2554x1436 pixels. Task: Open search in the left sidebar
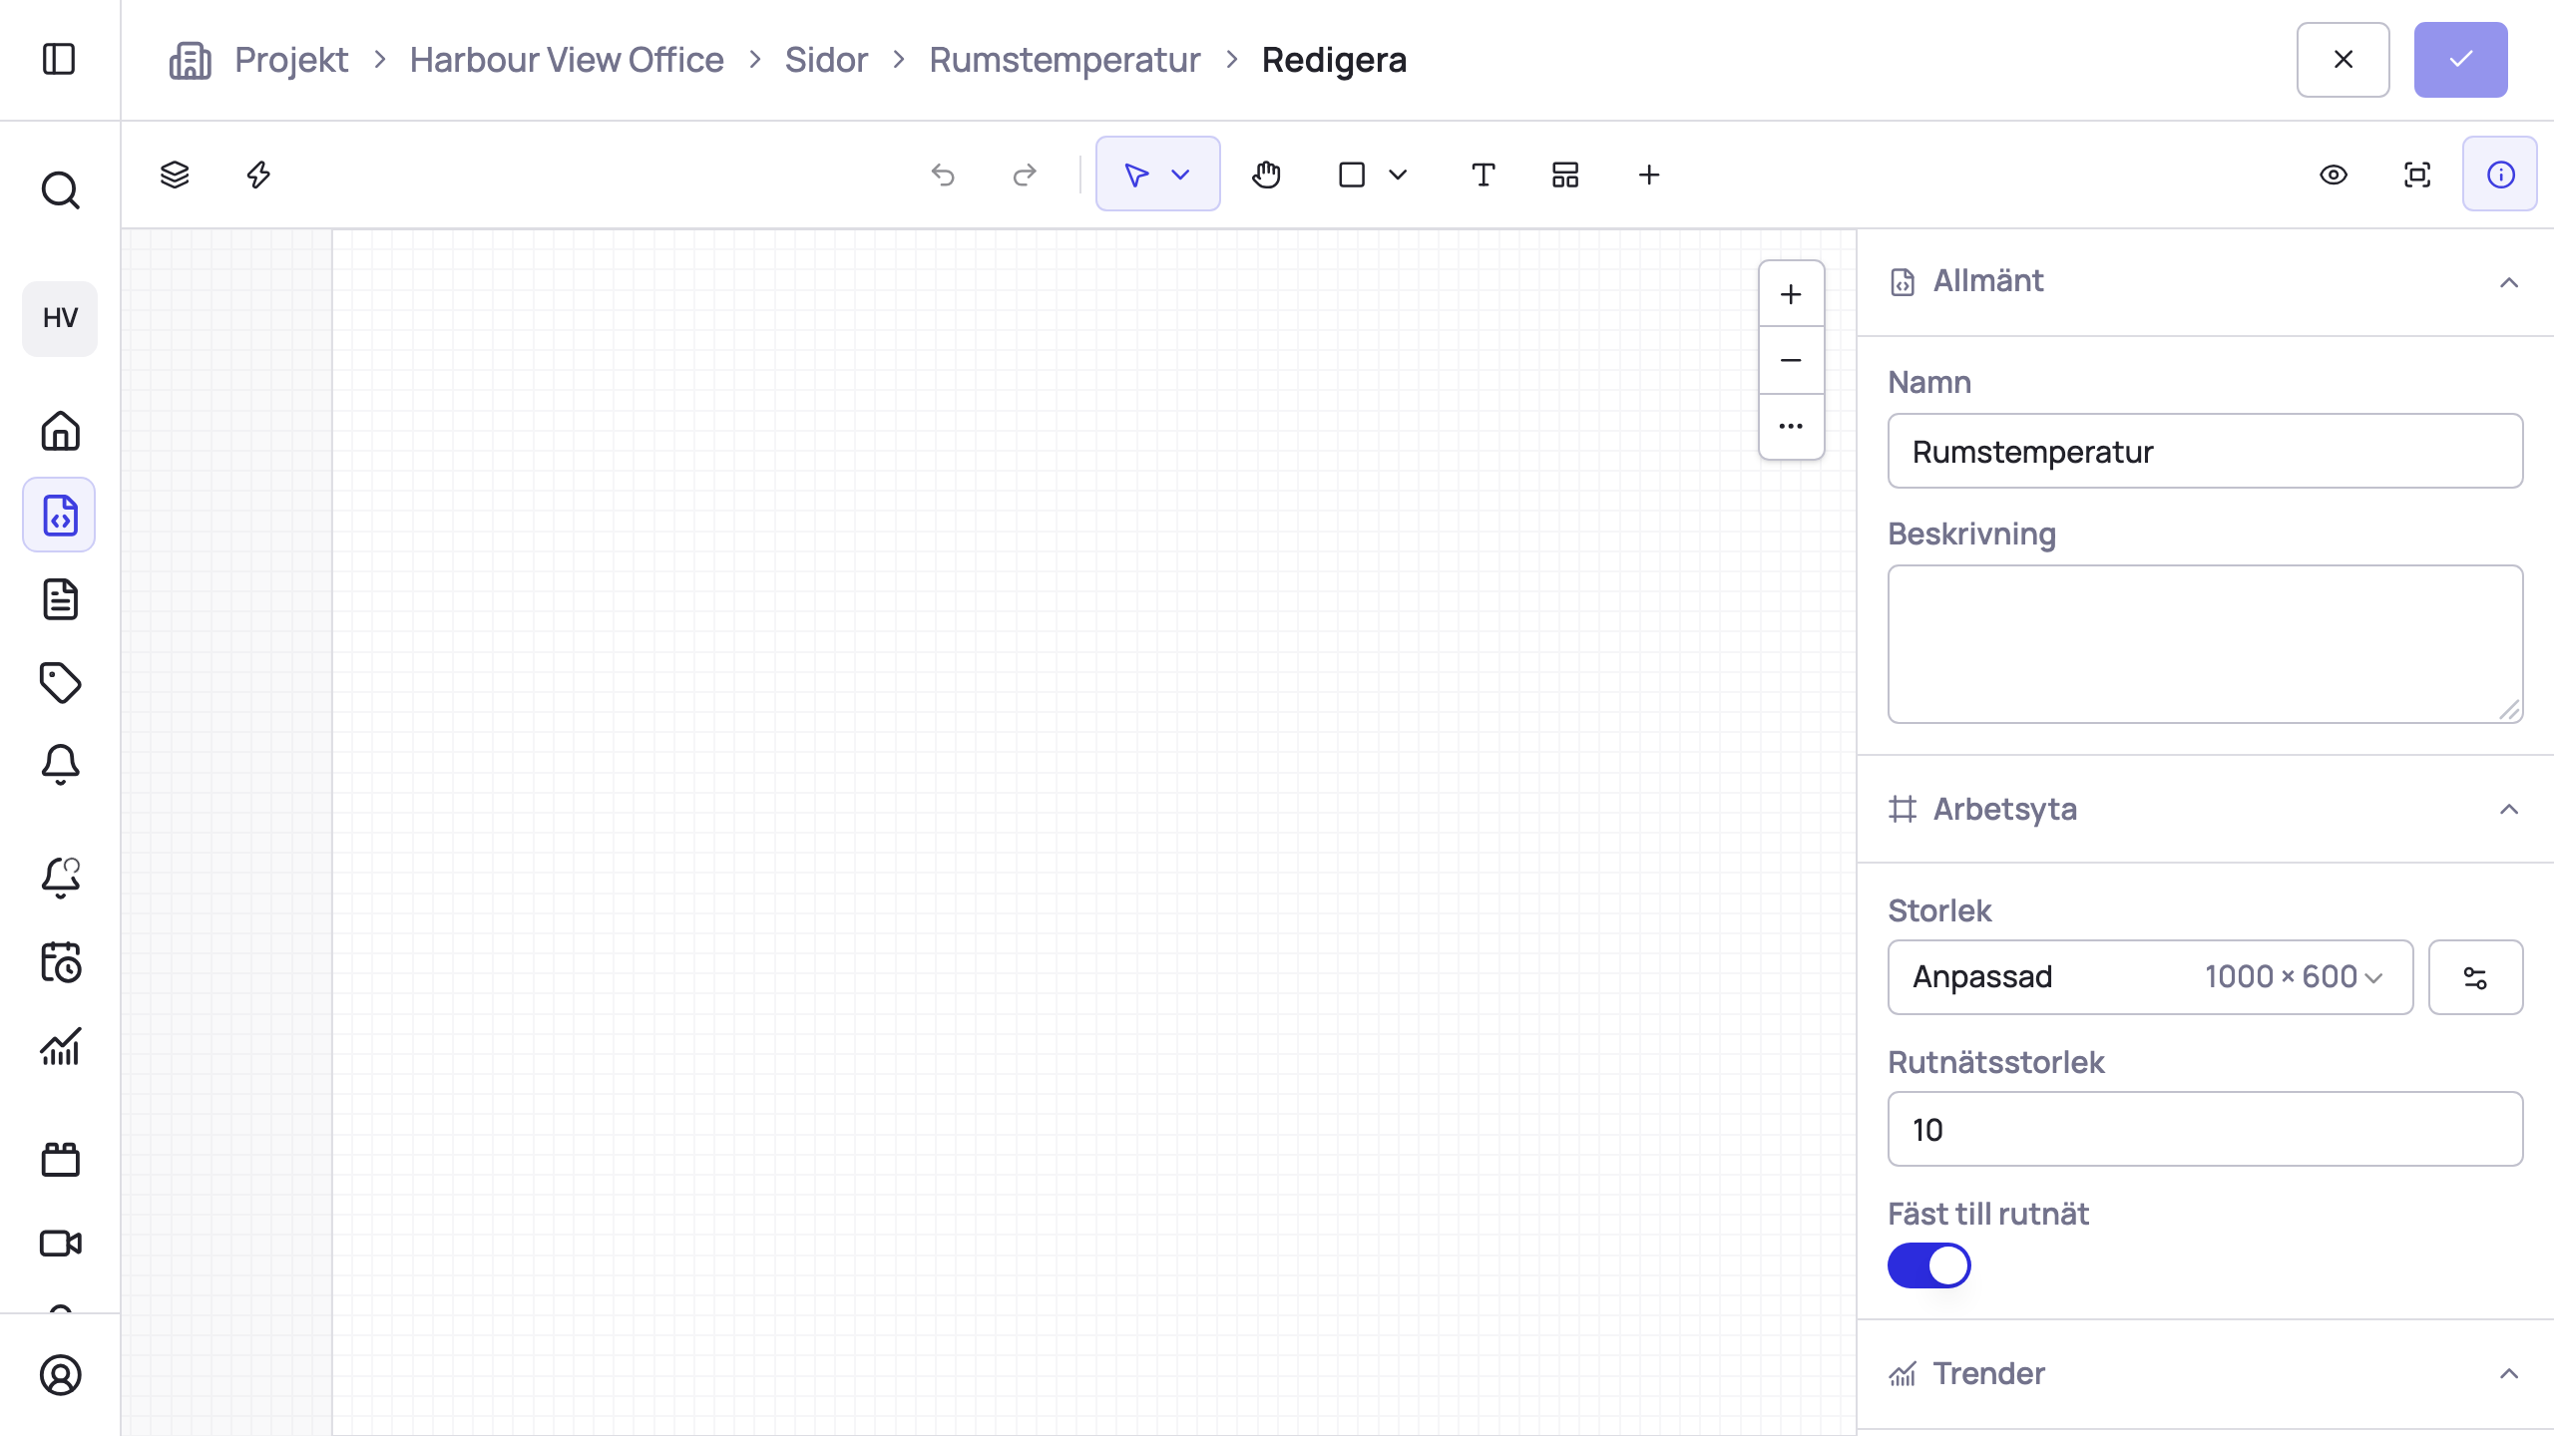tap(60, 189)
